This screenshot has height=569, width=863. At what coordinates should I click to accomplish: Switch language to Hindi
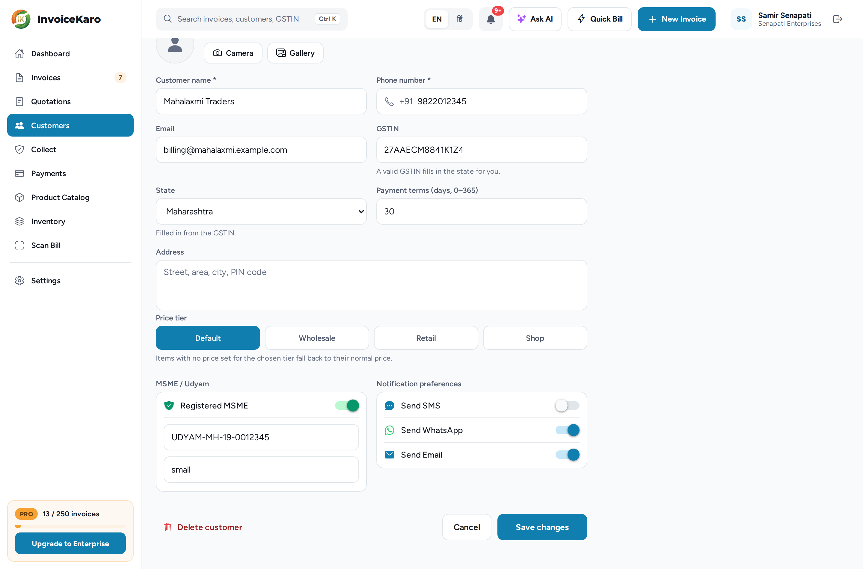pyautogui.click(x=460, y=19)
